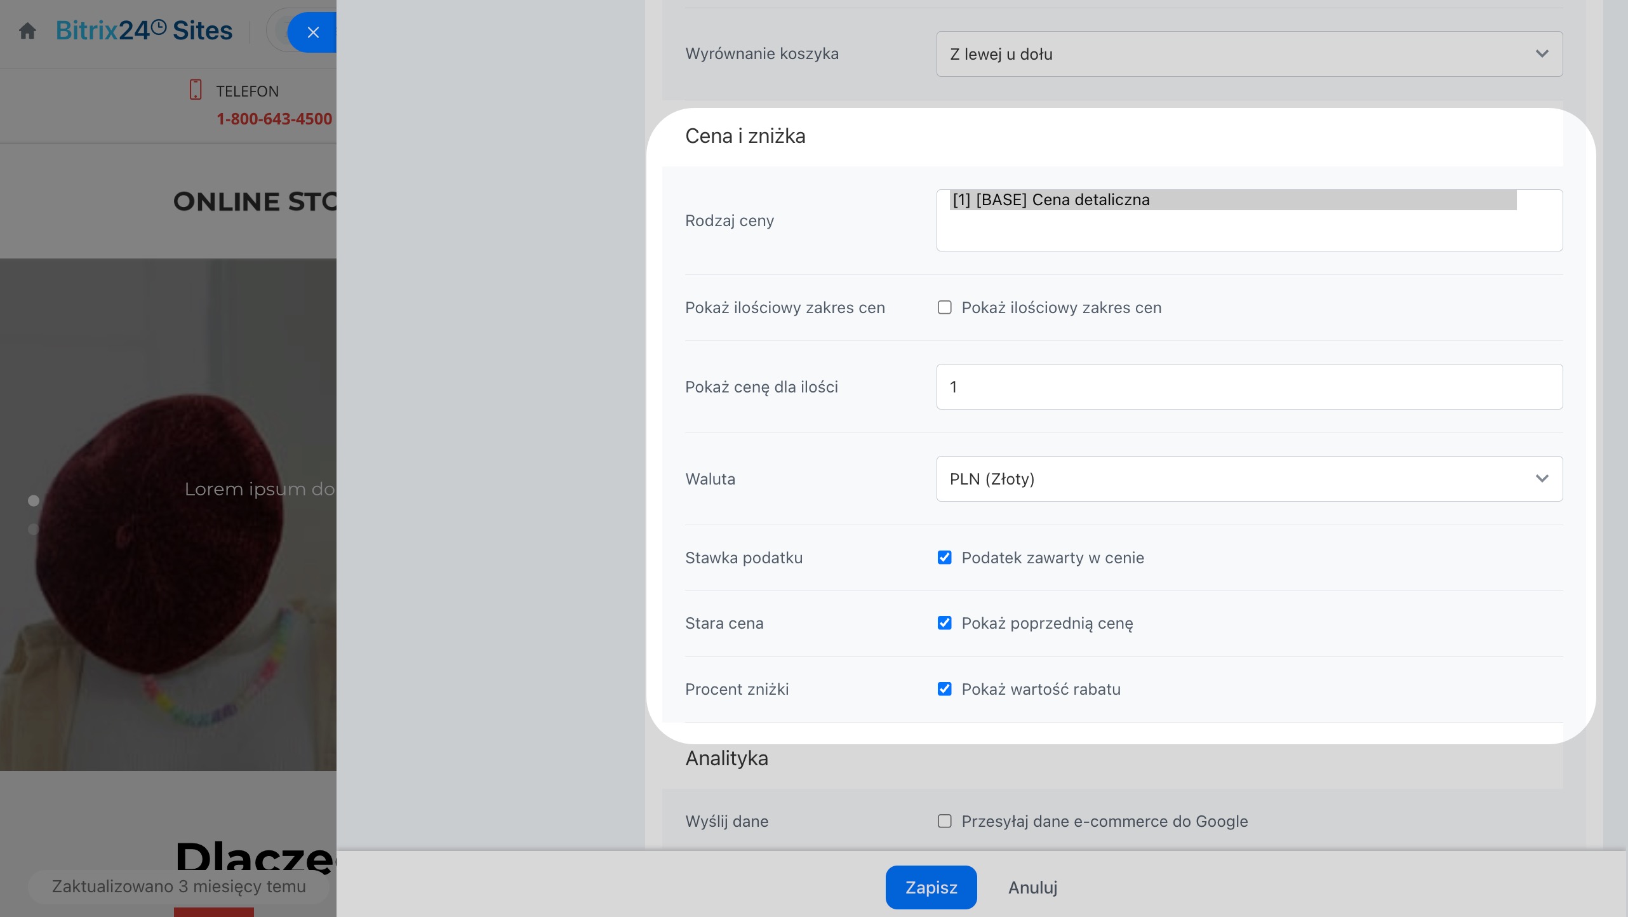Image resolution: width=1628 pixels, height=917 pixels.
Task: Click the home icon in header
Action: [27, 30]
